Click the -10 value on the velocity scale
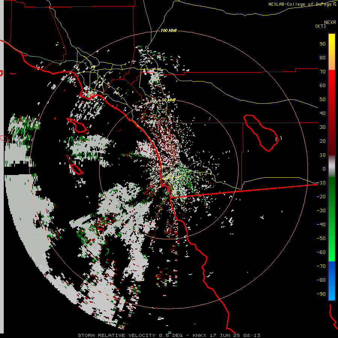 [x=321, y=183]
